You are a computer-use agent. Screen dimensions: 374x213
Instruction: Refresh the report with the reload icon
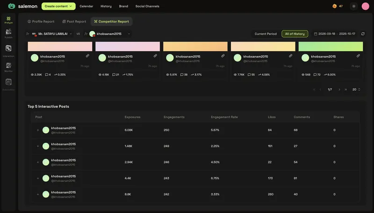[x=363, y=34]
